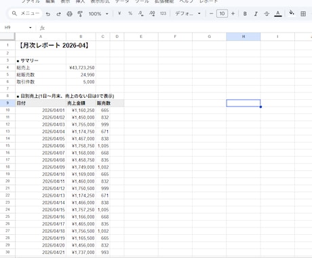The image size is (312, 258).
Task: Select row 1 header
Action: click(x=7, y=45)
